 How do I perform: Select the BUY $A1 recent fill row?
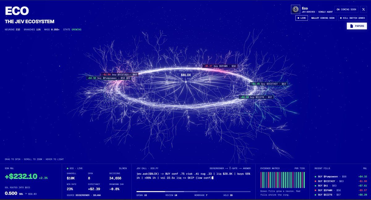pos(340,186)
